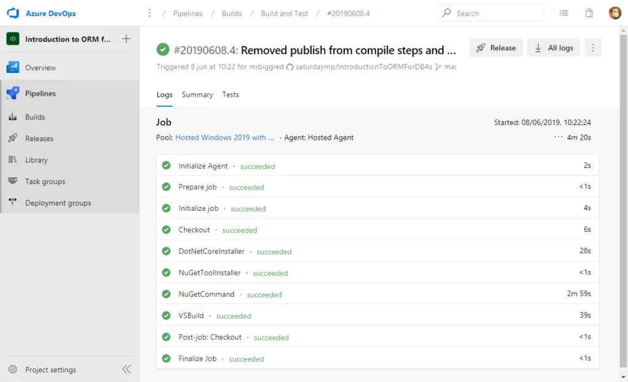
Task: Click the Releases rocket icon in sidebar
Action: pyautogui.click(x=13, y=138)
